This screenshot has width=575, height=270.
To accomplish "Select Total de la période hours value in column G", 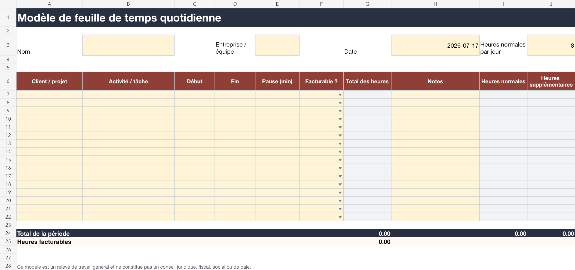I will 384,234.
